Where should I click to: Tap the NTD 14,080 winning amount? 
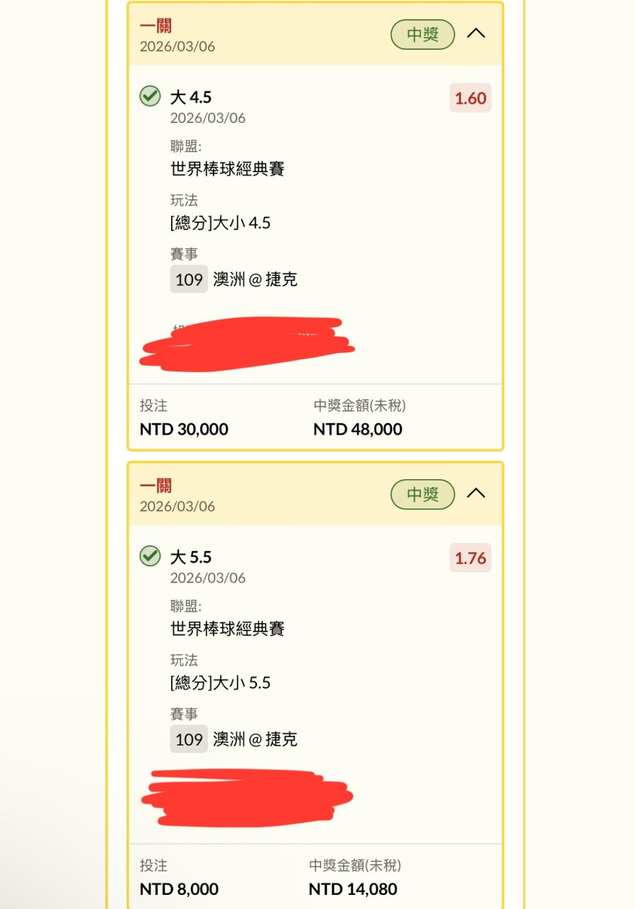click(x=353, y=889)
